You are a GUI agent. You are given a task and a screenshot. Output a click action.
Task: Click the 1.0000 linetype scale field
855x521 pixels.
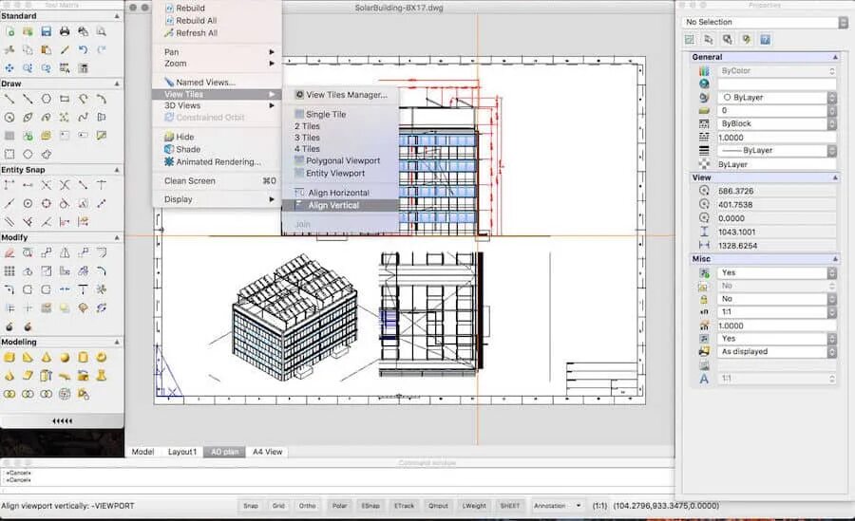click(x=777, y=138)
